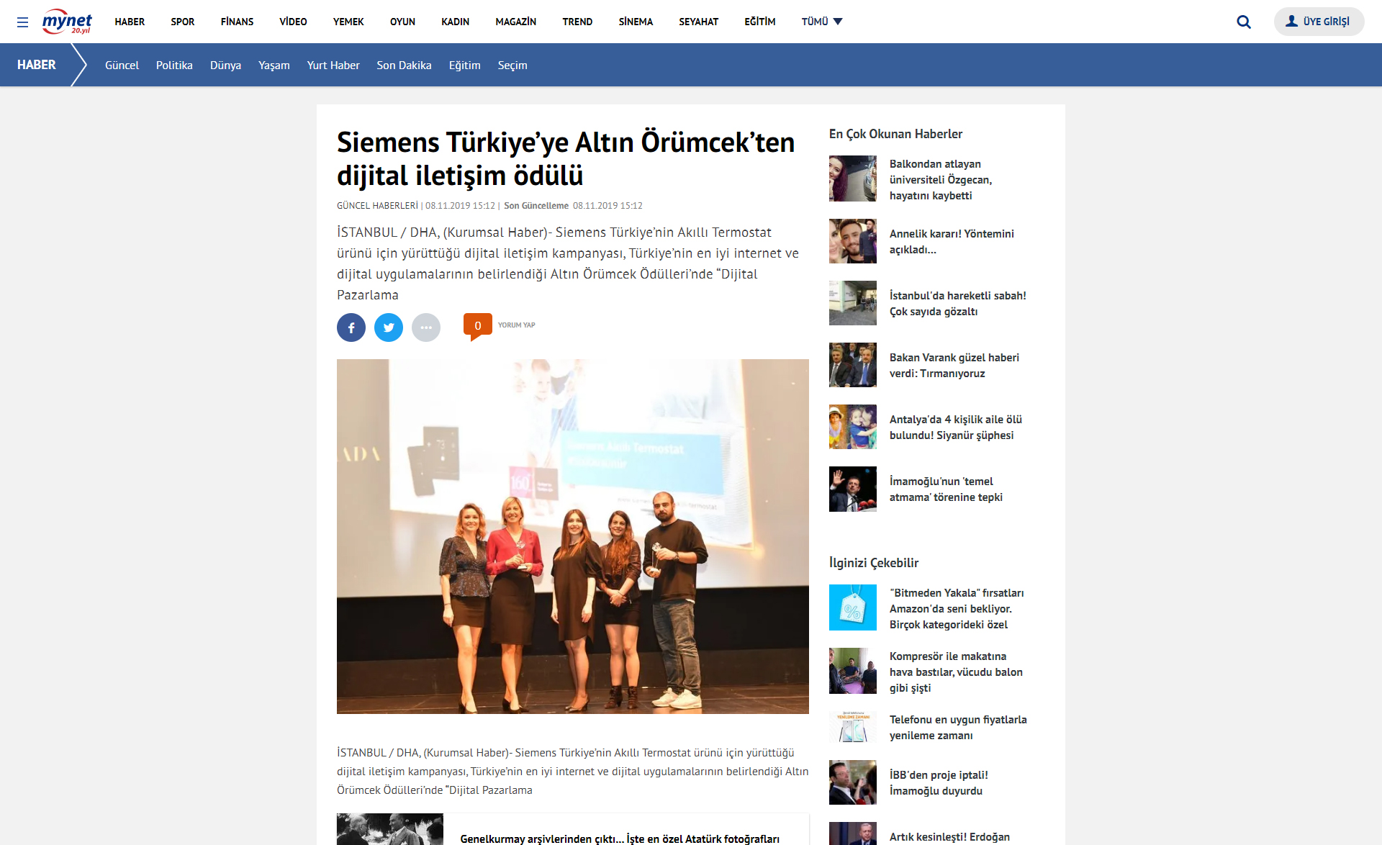The height and width of the screenshot is (845, 1382).
Task: Open the İmamoğlu temel atmama thumbnail
Action: (x=852, y=489)
